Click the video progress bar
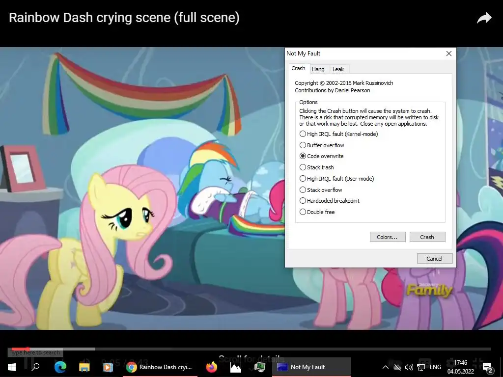This screenshot has width=503, height=377. [251, 349]
